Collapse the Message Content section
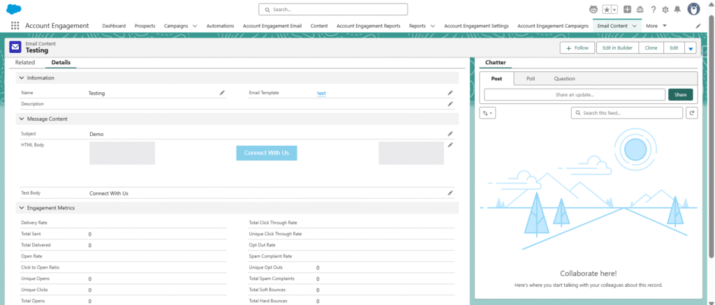The image size is (715, 305). point(22,119)
